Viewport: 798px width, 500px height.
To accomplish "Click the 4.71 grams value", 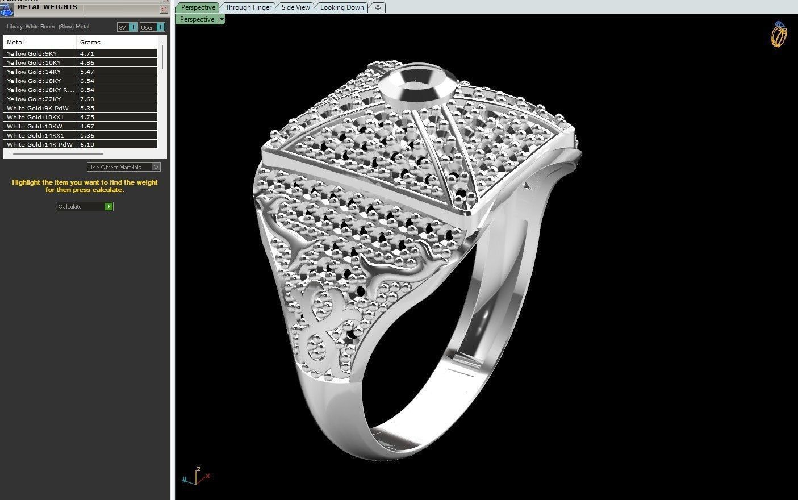I will pyautogui.click(x=87, y=53).
